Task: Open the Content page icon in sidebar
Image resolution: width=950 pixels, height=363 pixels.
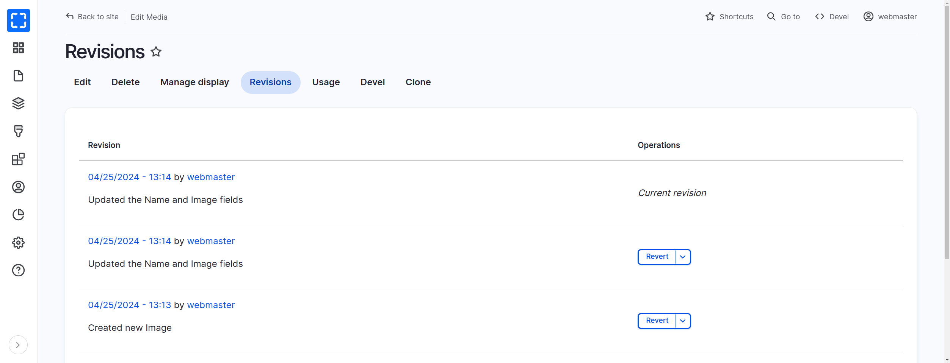Action: (x=18, y=76)
